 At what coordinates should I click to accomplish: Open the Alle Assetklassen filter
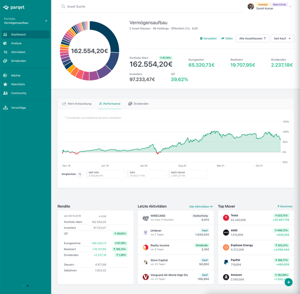[252, 39]
